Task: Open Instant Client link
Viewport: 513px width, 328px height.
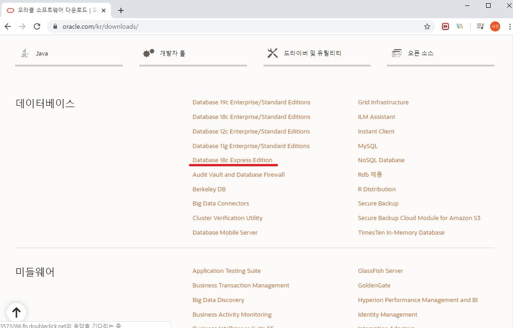Action: pyautogui.click(x=376, y=131)
